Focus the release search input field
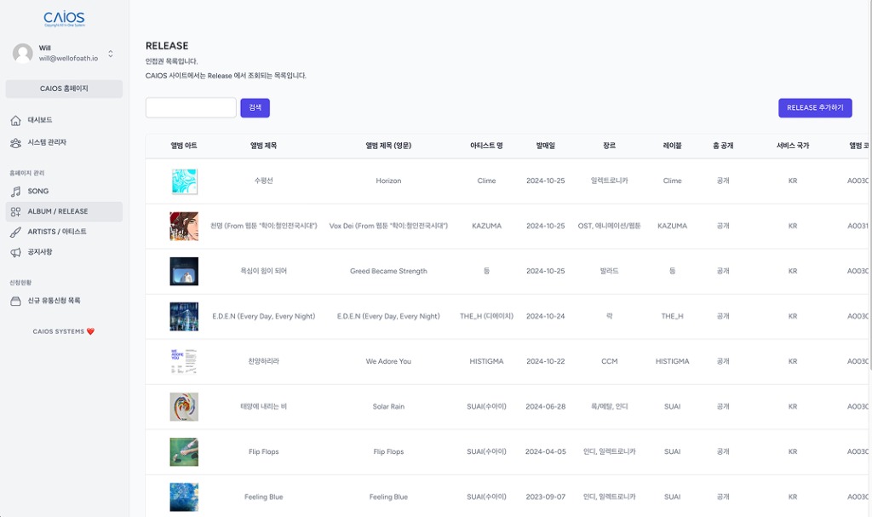This screenshot has width=872, height=517. [191, 108]
